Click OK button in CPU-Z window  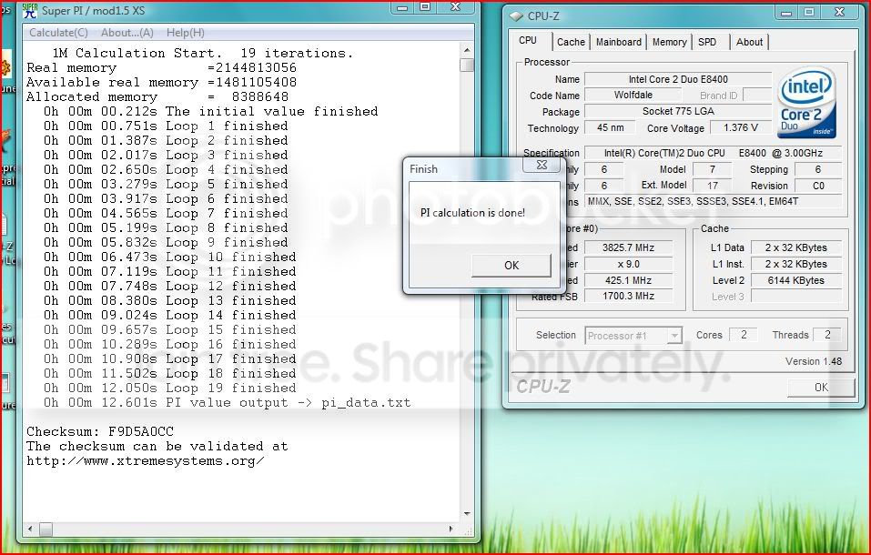(x=821, y=388)
